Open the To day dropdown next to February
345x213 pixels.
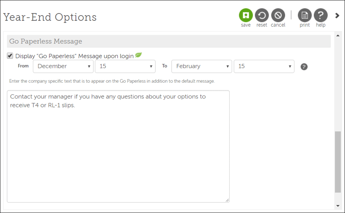(x=264, y=66)
